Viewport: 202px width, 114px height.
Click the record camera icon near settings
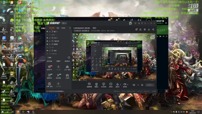click(x=134, y=85)
